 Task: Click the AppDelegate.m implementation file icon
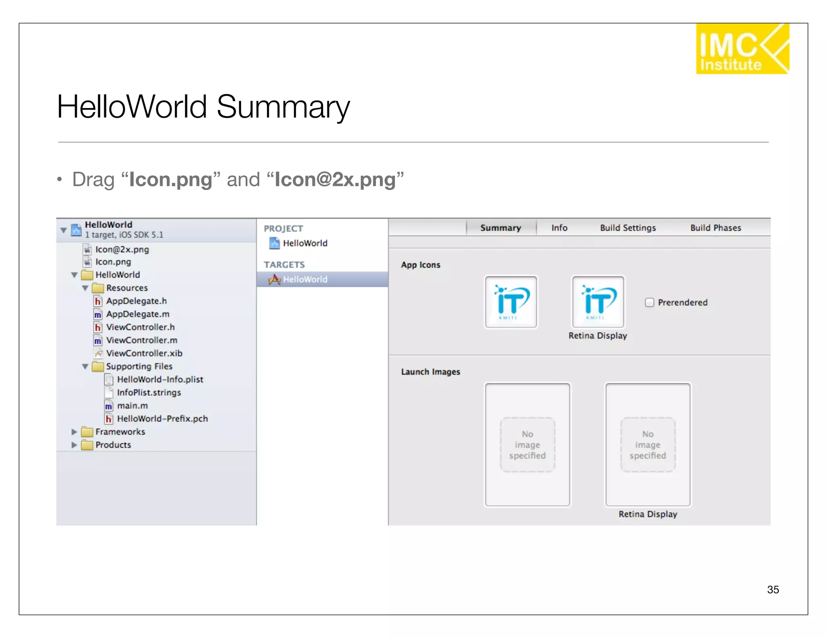[x=98, y=314]
